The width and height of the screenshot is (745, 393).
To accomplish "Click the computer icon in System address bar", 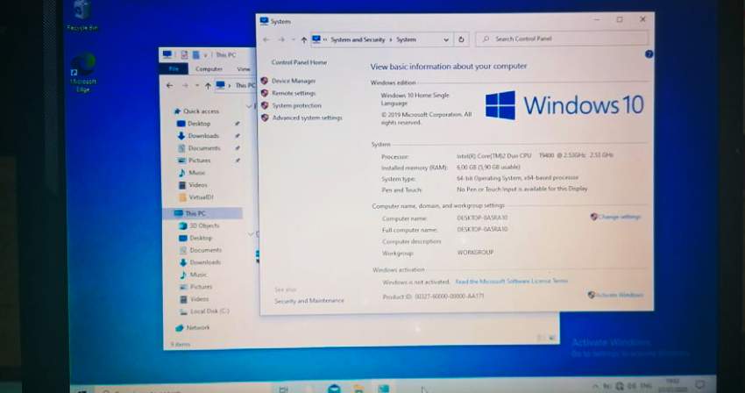I will (316, 39).
